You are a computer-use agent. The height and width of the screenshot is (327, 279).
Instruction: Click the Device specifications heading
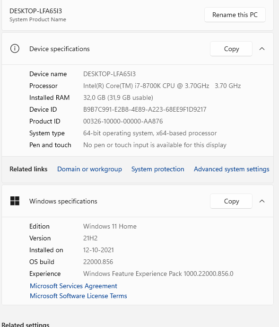point(60,49)
